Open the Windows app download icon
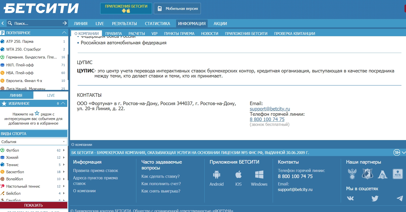This screenshot has width=406, height=212. pos(259,175)
